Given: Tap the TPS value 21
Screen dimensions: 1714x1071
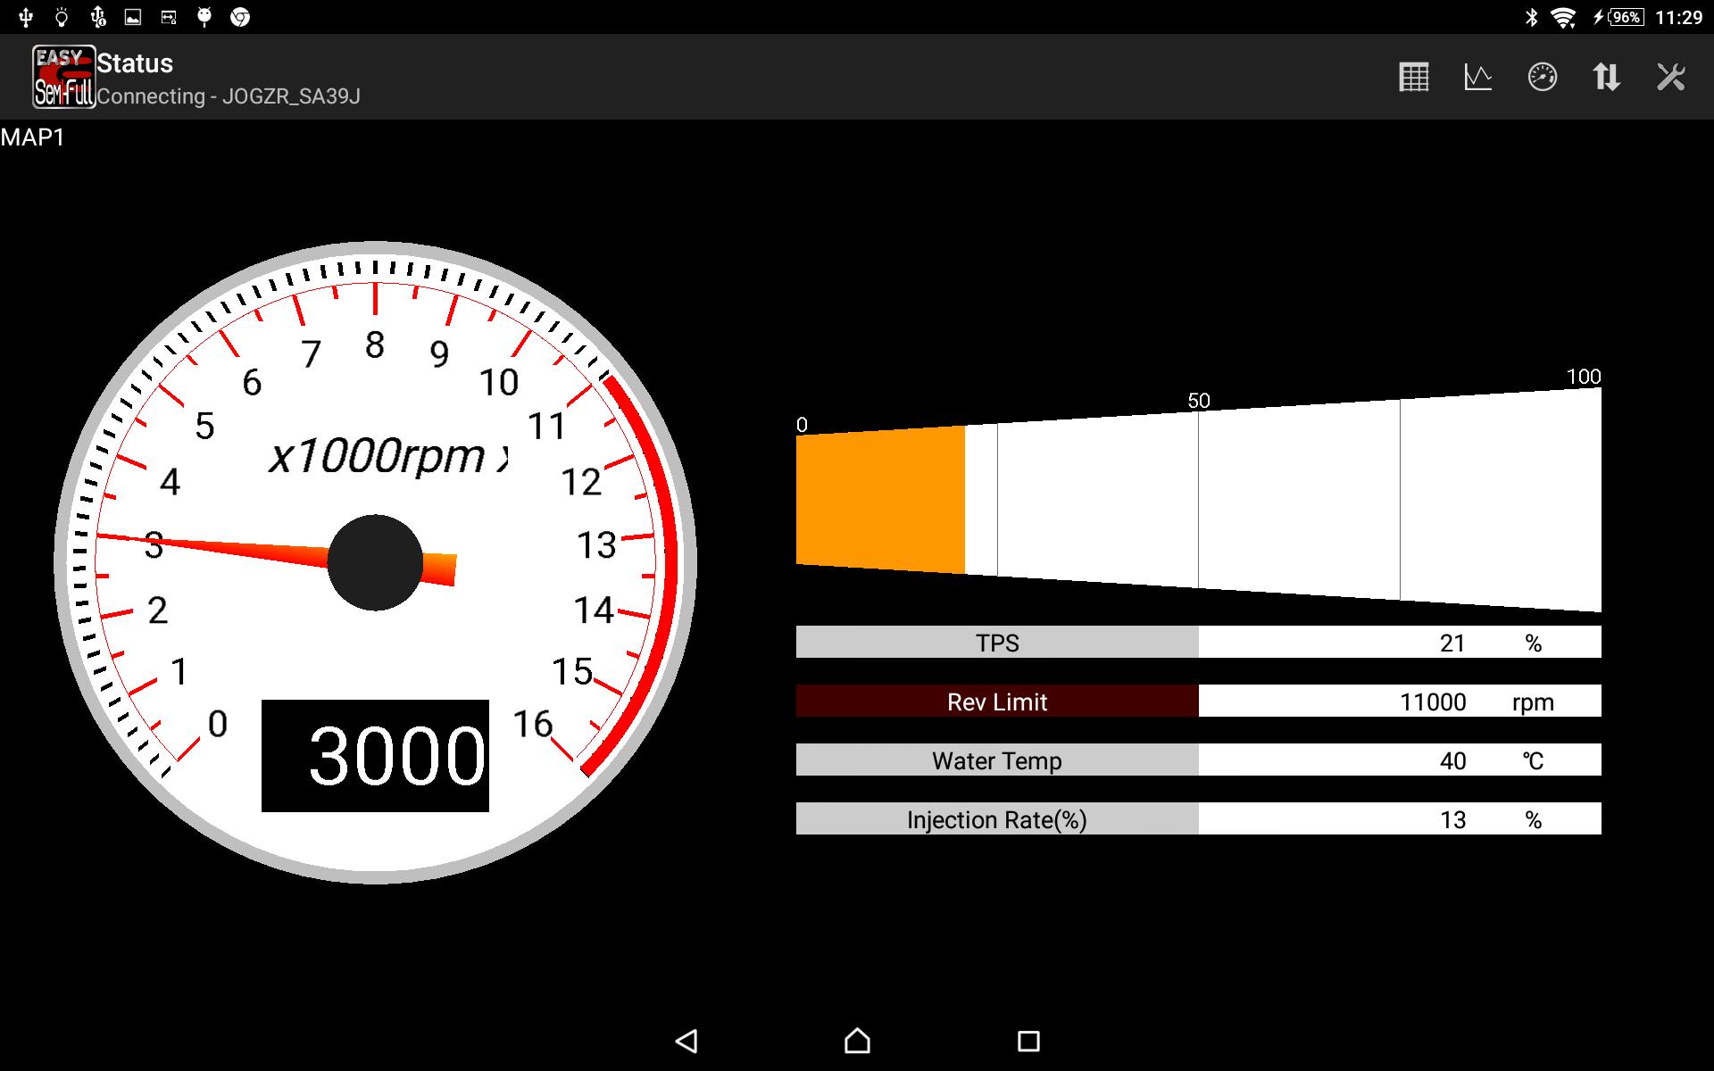Looking at the screenshot, I should pyautogui.click(x=1452, y=643).
